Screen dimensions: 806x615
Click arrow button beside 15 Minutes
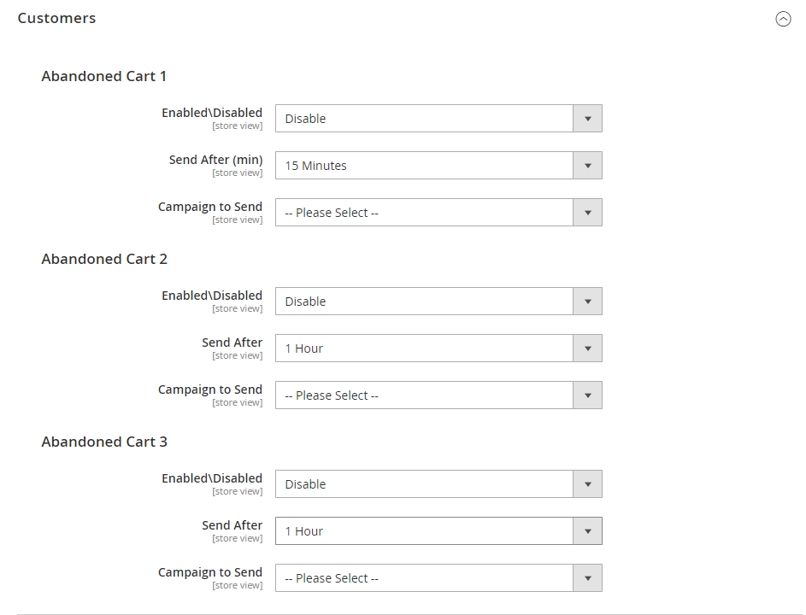pos(588,166)
